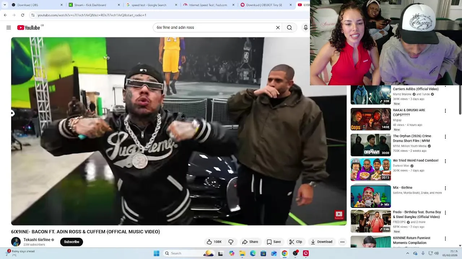Image resolution: width=462 pixels, height=259 pixels.
Task: Open We Tried Weird Food Combos! title
Action: click(x=416, y=160)
